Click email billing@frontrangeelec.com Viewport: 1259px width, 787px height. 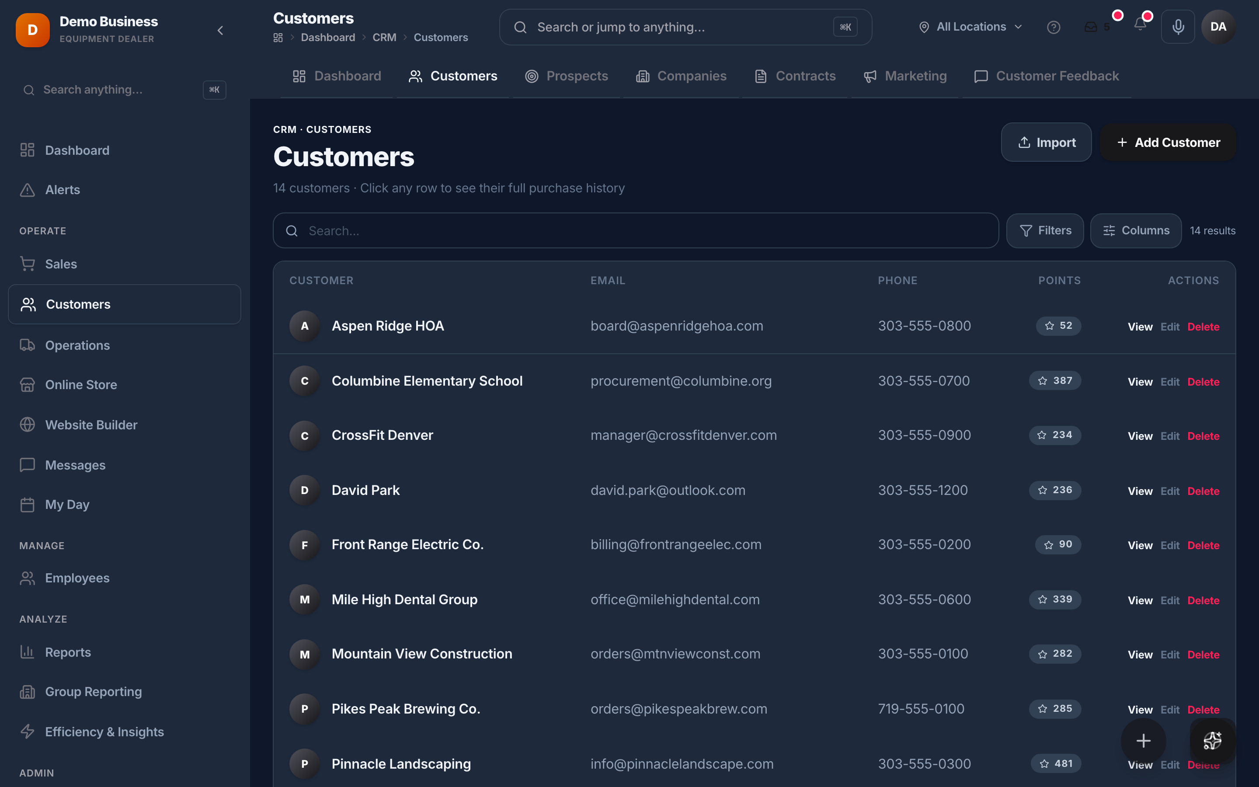[676, 544]
